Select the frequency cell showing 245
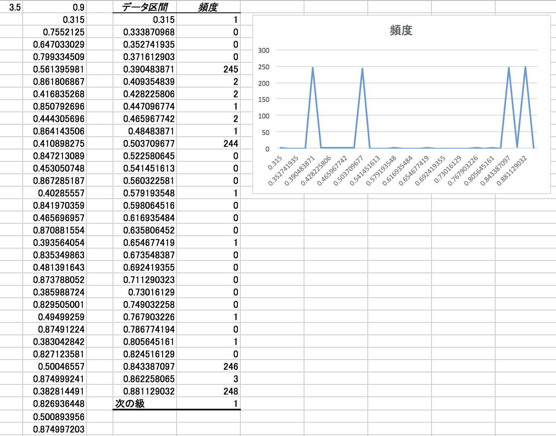 (x=208, y=69)
